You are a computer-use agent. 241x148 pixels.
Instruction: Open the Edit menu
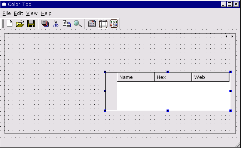coord(18,13)
